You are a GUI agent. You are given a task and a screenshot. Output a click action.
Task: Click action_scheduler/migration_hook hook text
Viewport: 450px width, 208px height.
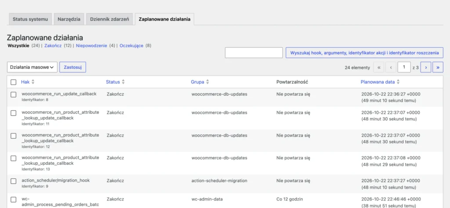pos(56,180)
